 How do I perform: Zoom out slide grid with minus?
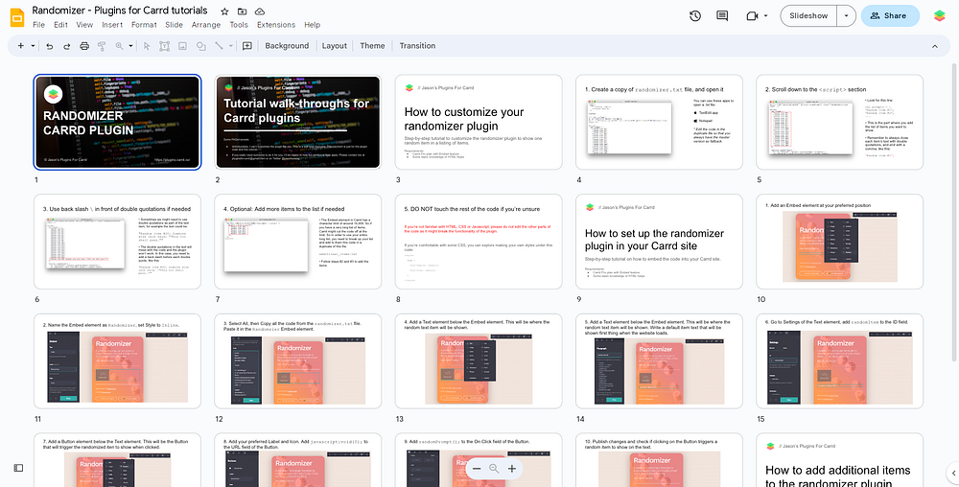477,469
